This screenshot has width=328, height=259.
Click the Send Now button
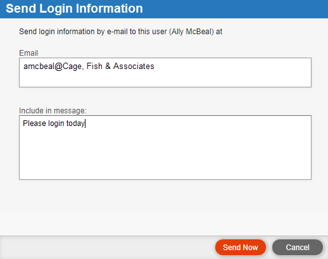[x=241, y=247]
